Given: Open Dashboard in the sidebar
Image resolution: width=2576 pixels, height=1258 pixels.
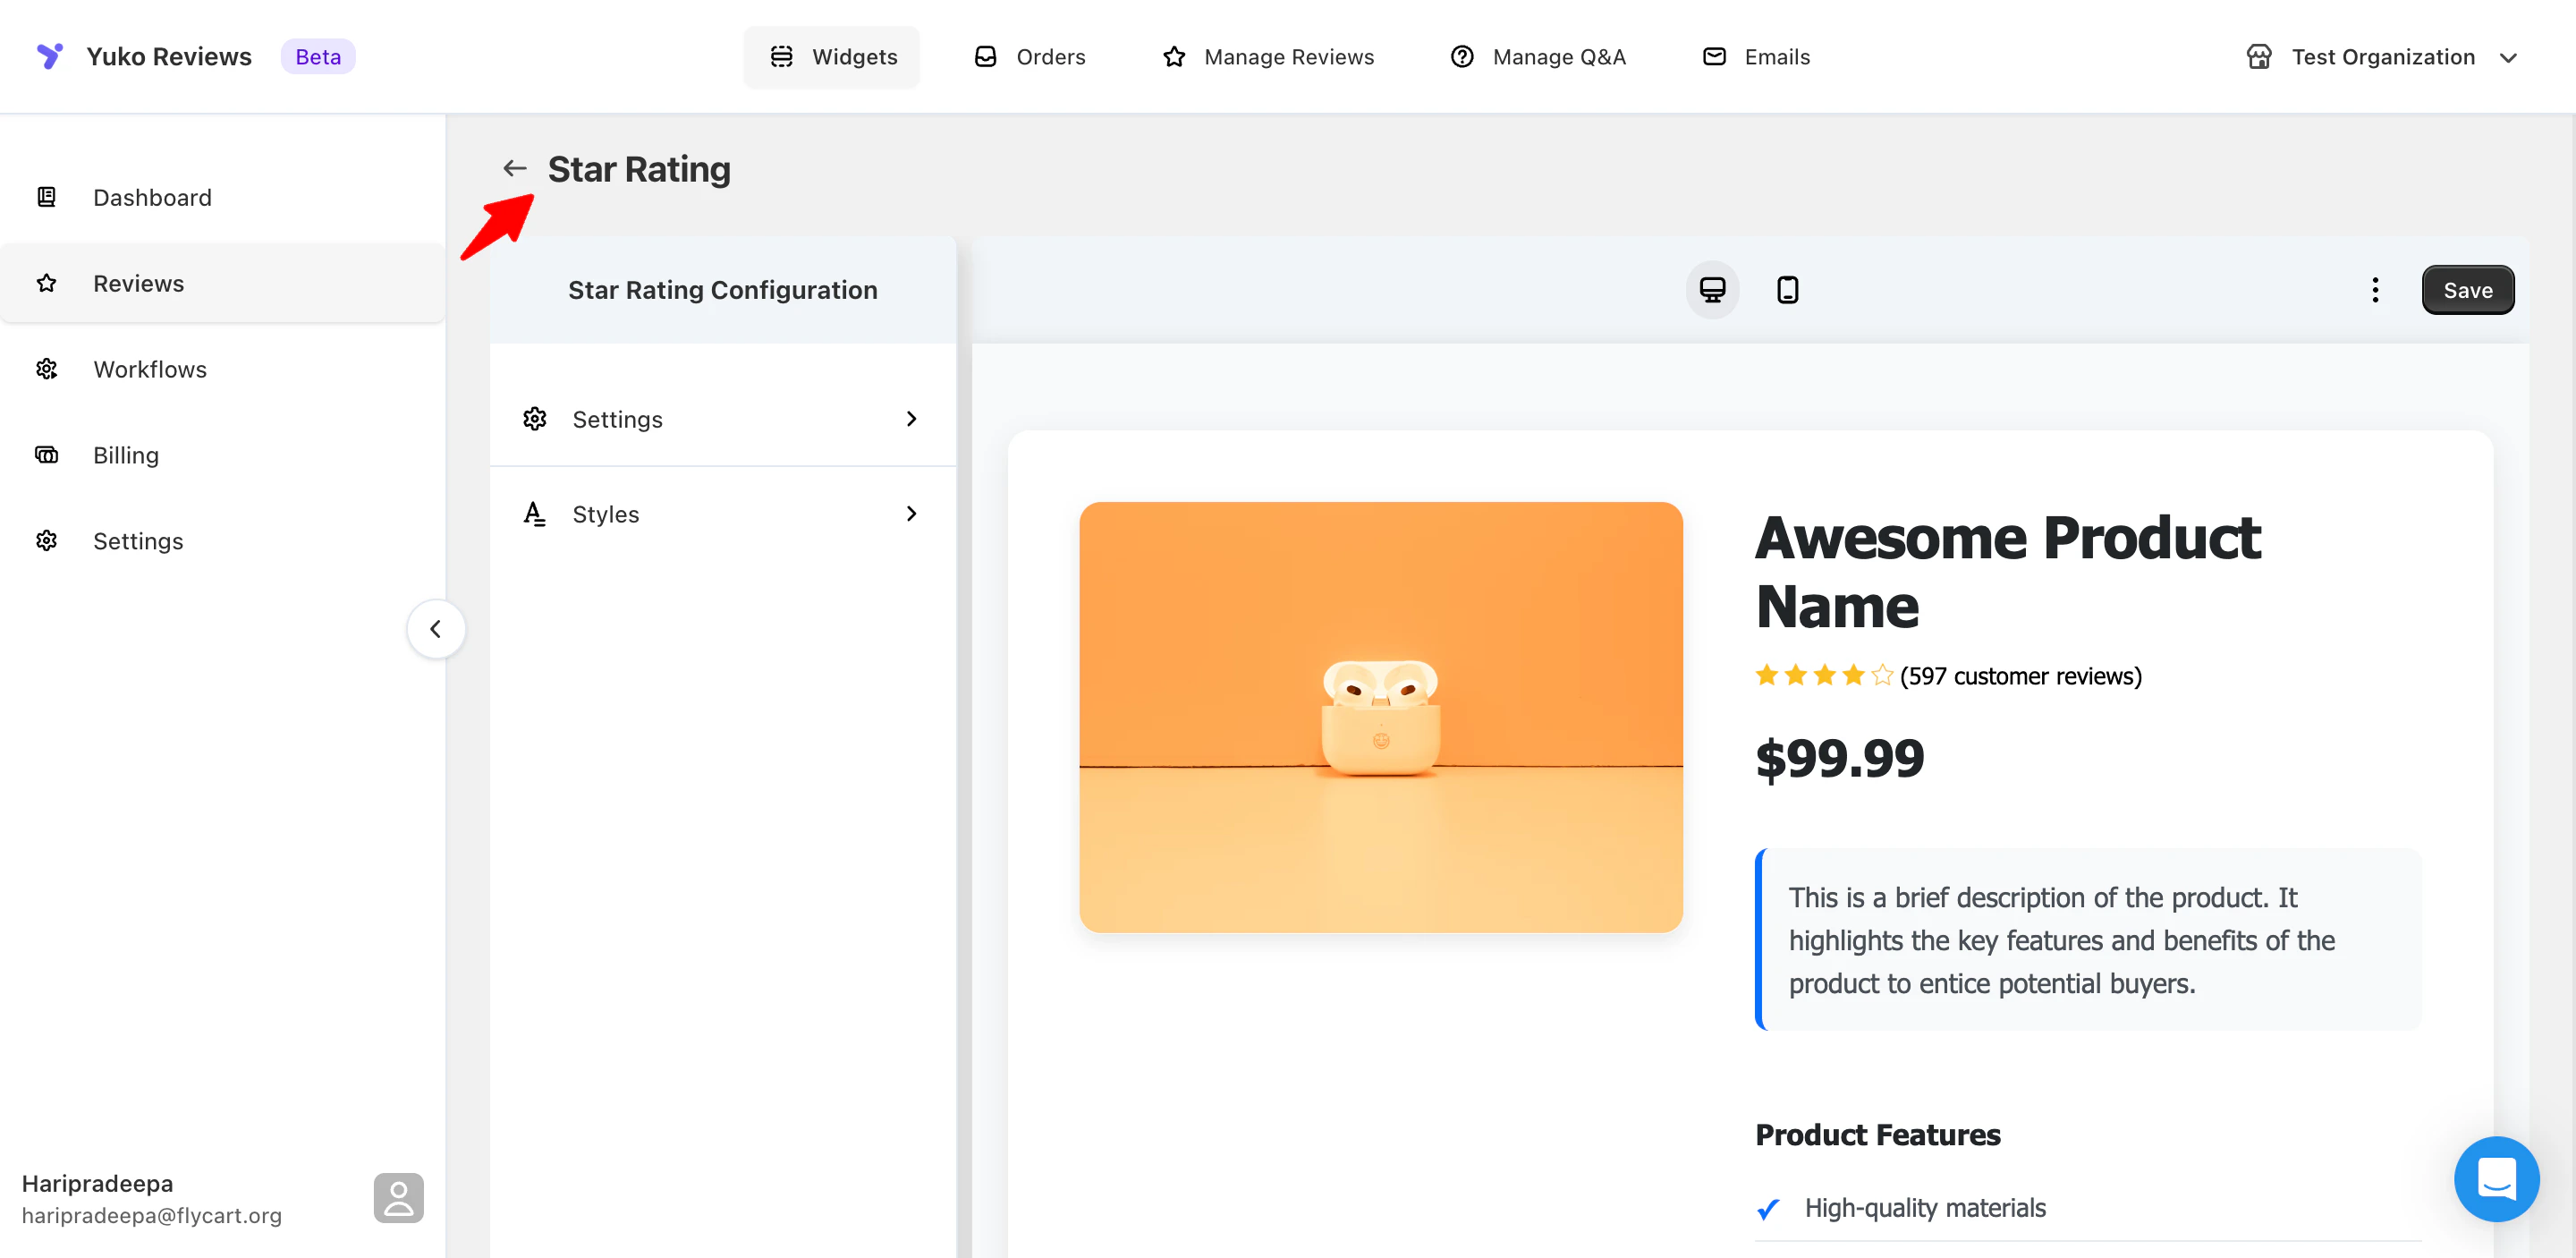Looking at the screenshot, I should click(x=152, y=197).
